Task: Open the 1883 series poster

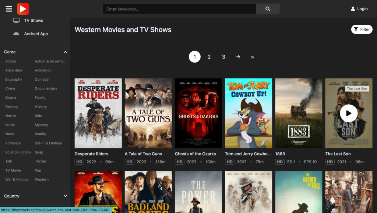Action: coord(299,113)
